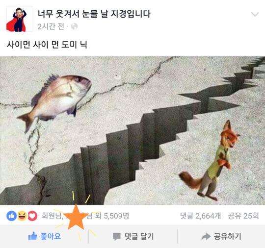Click the orange star like animation
The width and height of the screenshot is (265, 248).
[x=76, y=218]
